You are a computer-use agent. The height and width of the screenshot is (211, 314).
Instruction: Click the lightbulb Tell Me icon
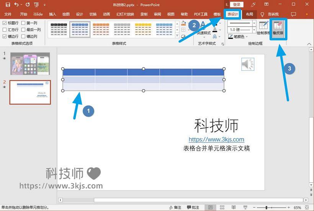point(262,15)
